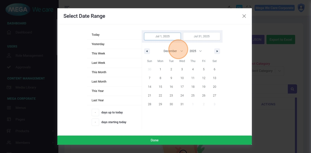Select the Last Month preset
The width and height of the screenshot is (311, 153).
point(99,82)
